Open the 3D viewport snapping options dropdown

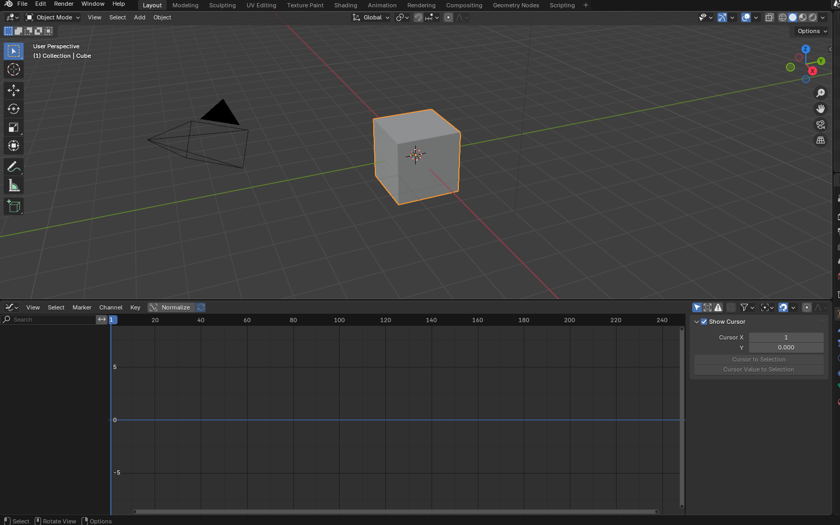tap(432, 17)
